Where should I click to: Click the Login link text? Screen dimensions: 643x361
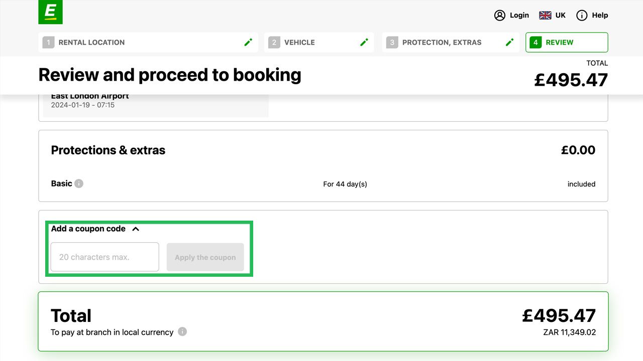[x=519, y=16]
